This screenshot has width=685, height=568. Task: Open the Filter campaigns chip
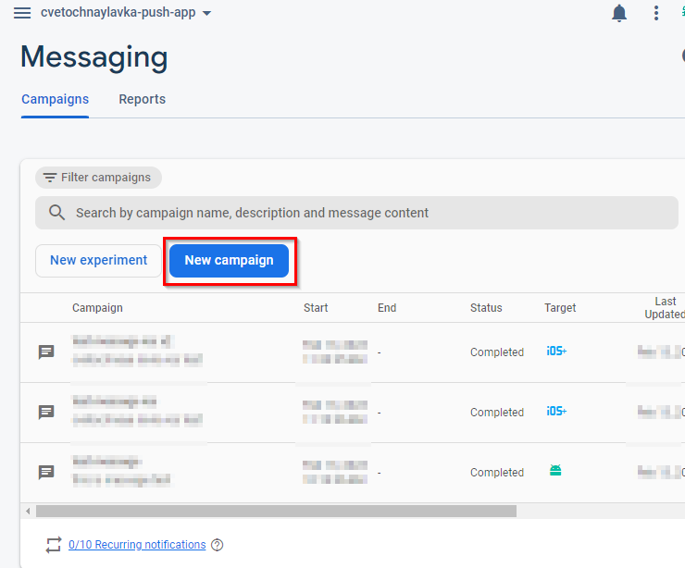98,178
